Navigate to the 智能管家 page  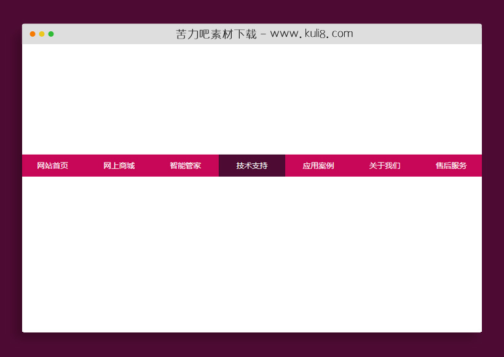tap(185, 165)
